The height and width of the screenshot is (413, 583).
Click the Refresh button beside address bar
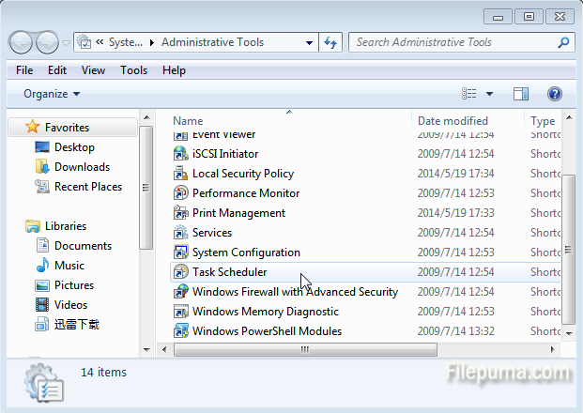point(330,42)
